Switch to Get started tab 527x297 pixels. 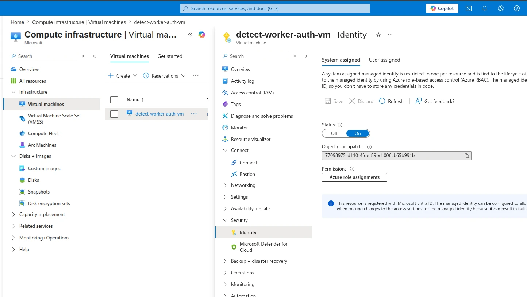click(x=170, y=56)
